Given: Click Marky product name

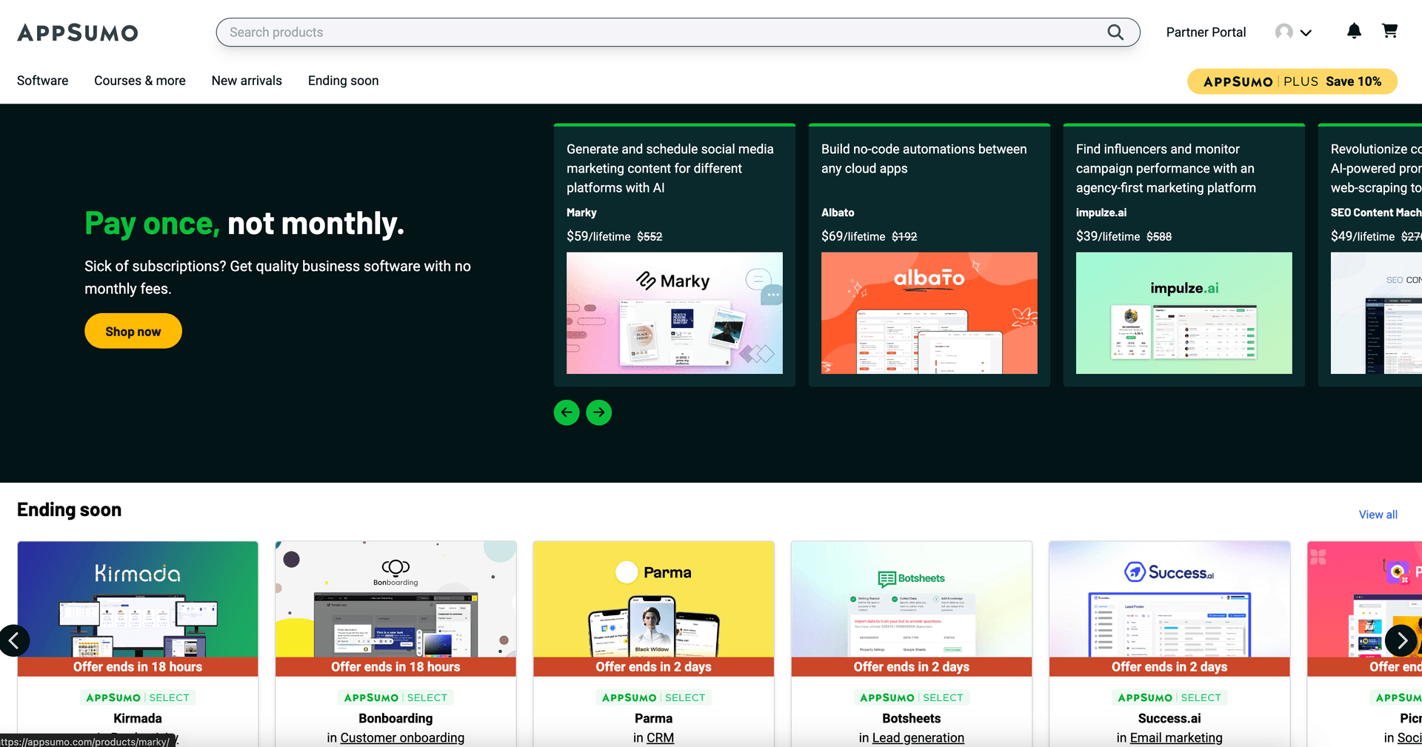Looking at the screenshot, I should click(x=581, y=212).
